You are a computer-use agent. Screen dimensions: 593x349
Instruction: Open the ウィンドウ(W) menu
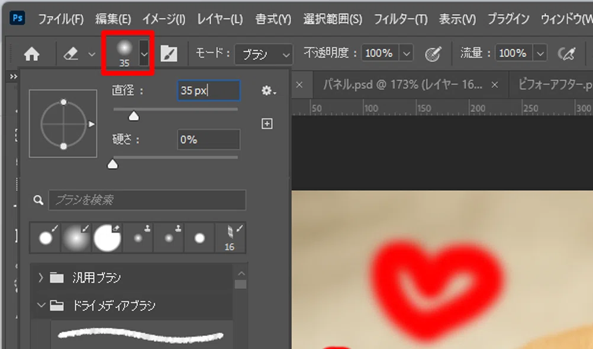pyautogui.click(x=566, y=19)
